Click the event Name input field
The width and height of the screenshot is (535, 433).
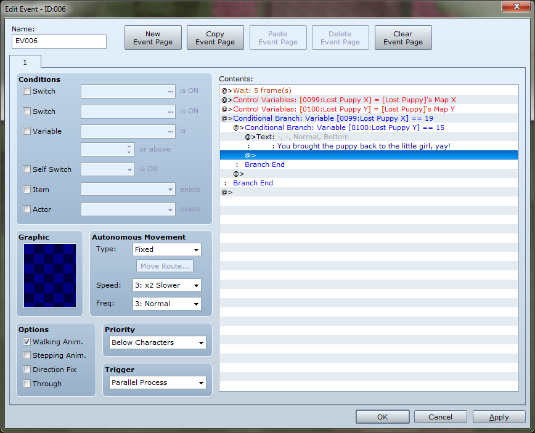tap(59, 41)
